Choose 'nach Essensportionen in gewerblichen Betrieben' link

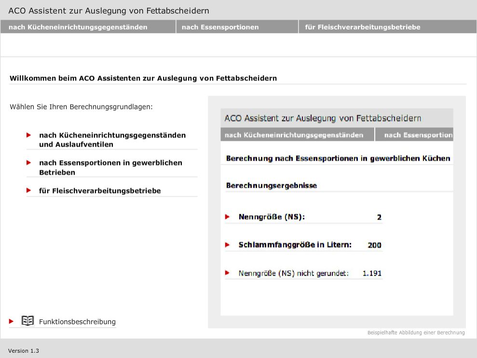pos(111,167)
